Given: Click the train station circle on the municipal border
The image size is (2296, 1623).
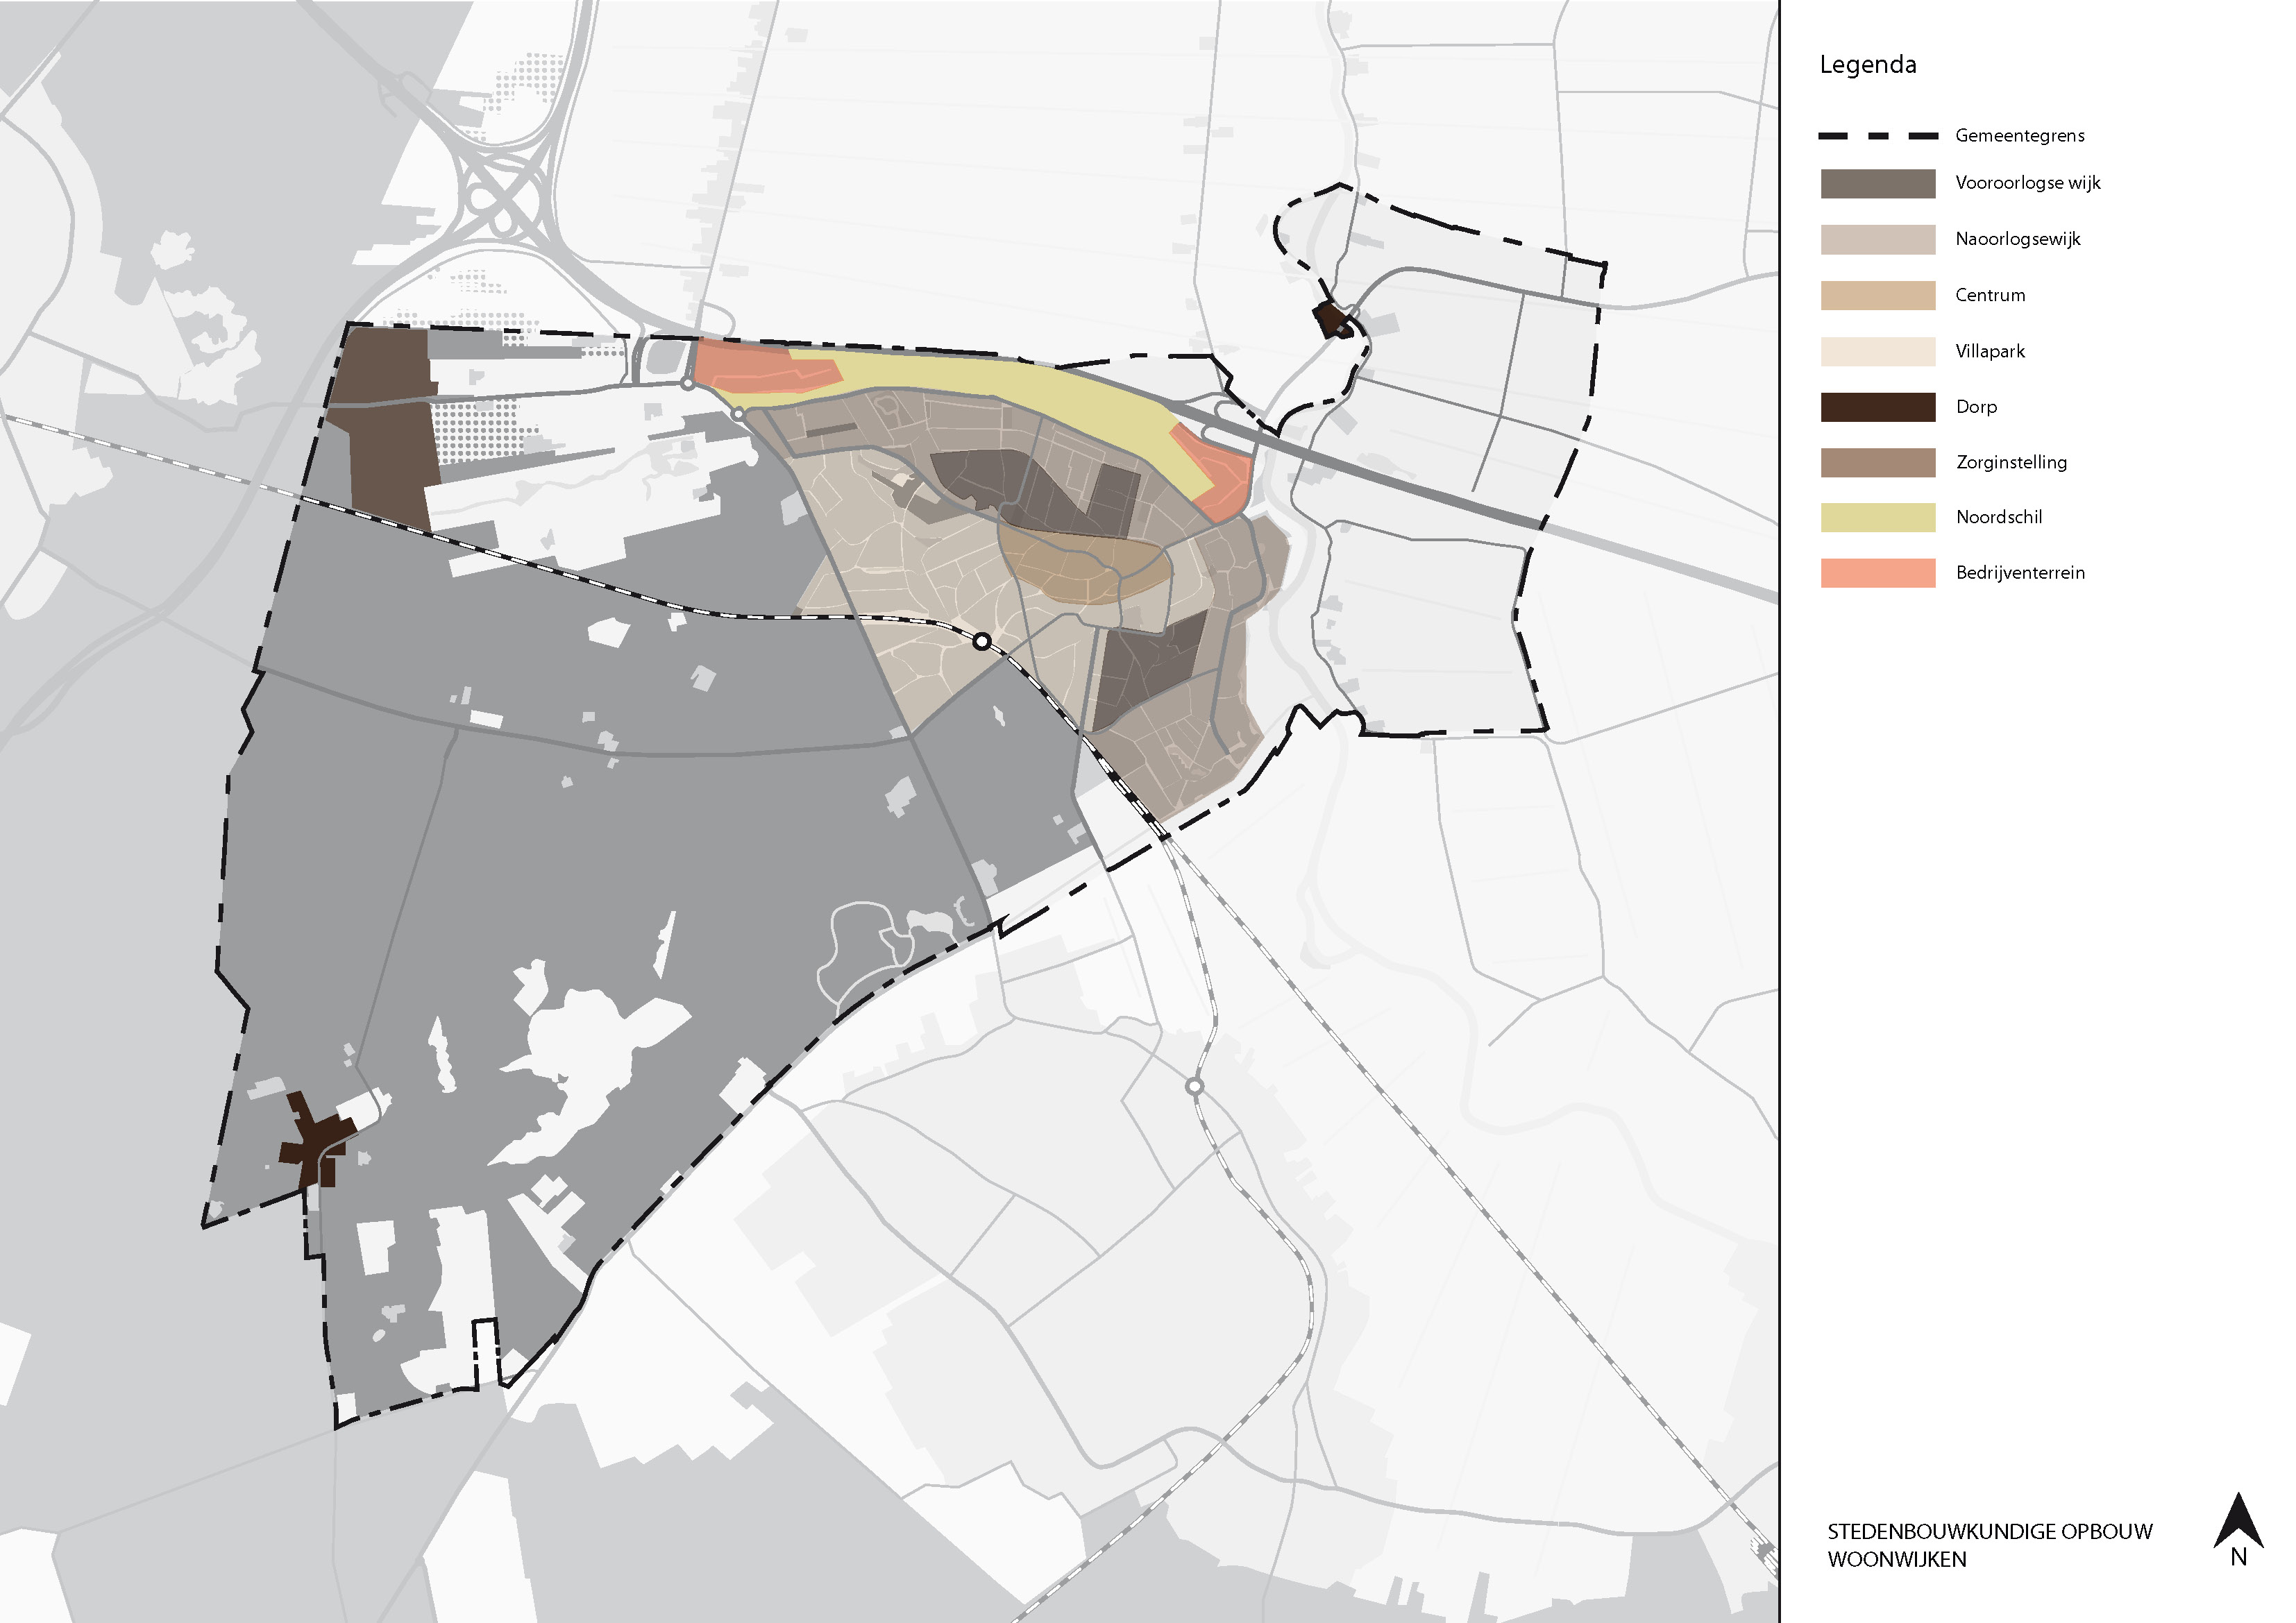Looking at the screenshot, I should (x=982, y=641).
